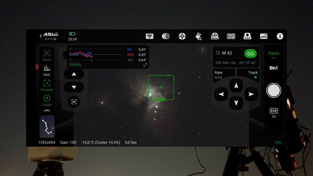
Task: Select the Zoom tool
Action: point(47,56)
